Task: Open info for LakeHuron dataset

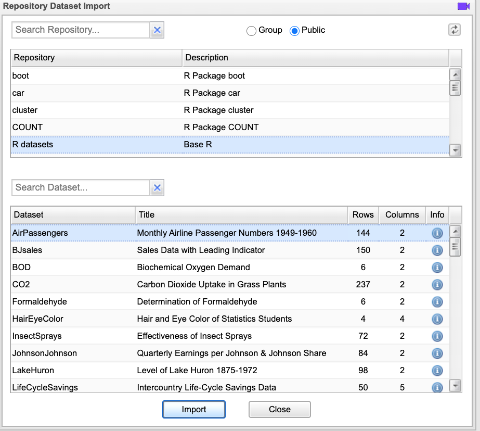Action: click(437, 370)
